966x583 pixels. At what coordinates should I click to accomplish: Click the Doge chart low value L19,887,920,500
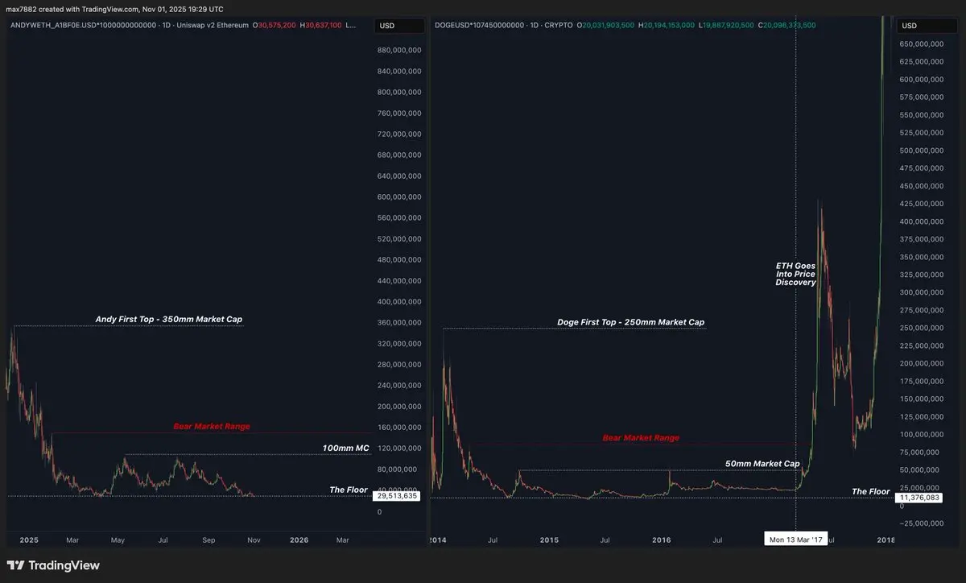pos(727,26)
